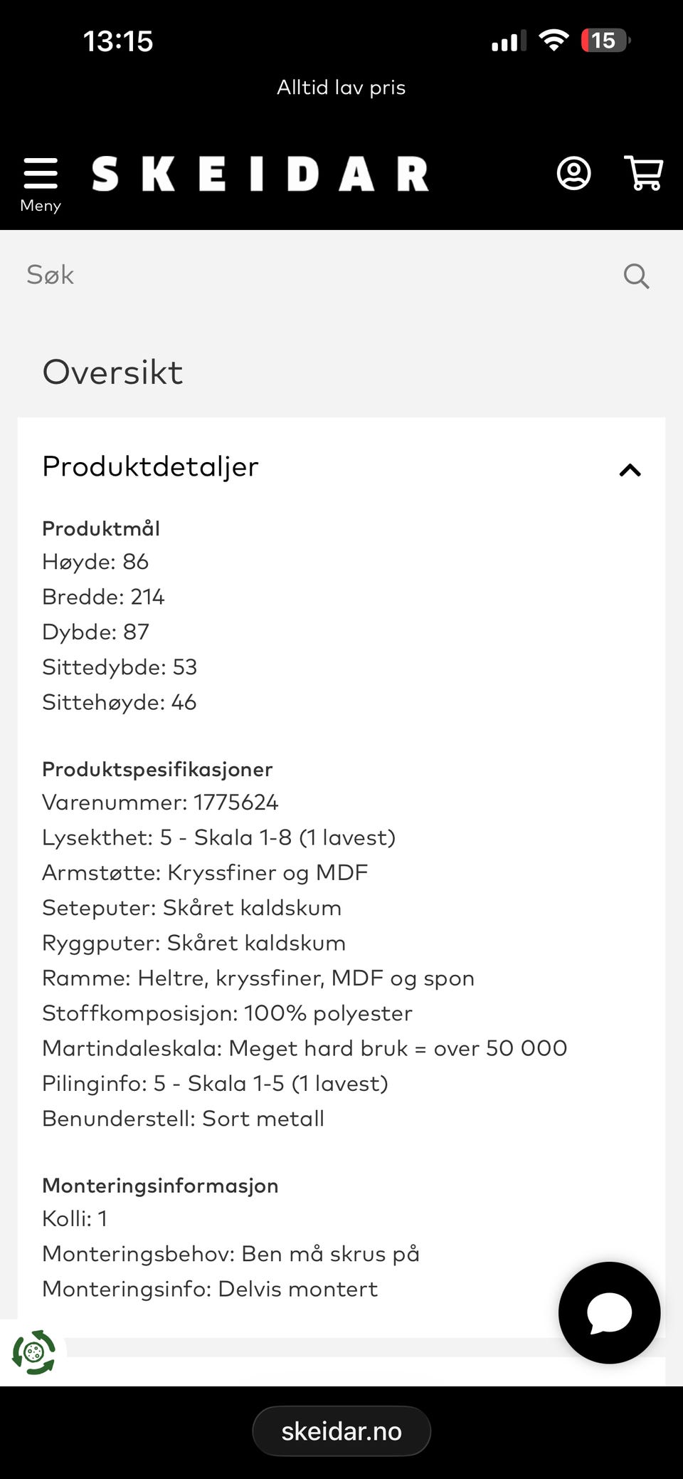Open the hamburger Meny icon

(41, 173)
